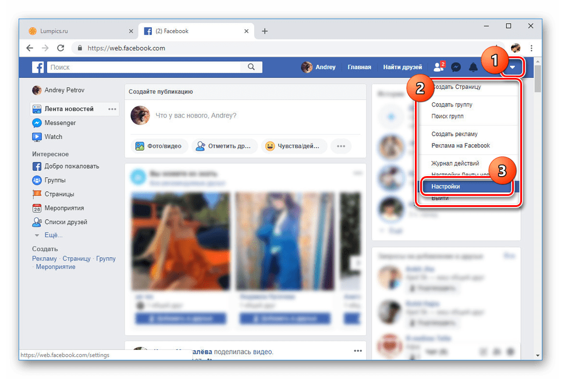Click the Добро пожаловать Facebook icon
Viewport: 561px width, 379px height.
[37, 166]
